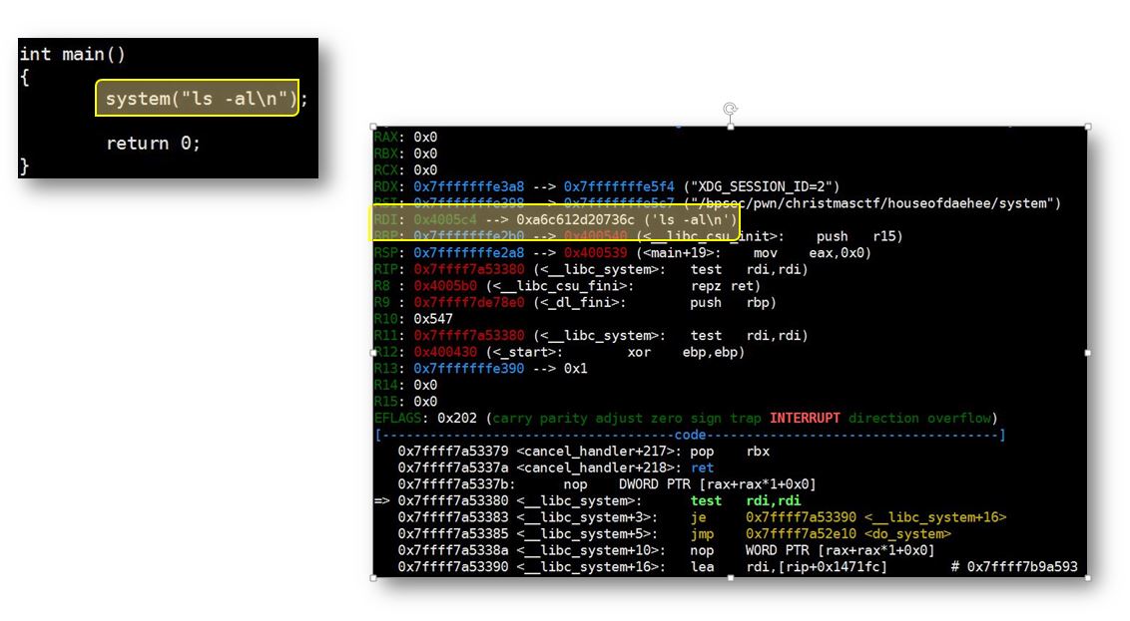Click the top-right resize handle of the debugger image
1130x621 pixels.
click(x=1087, y=127)
